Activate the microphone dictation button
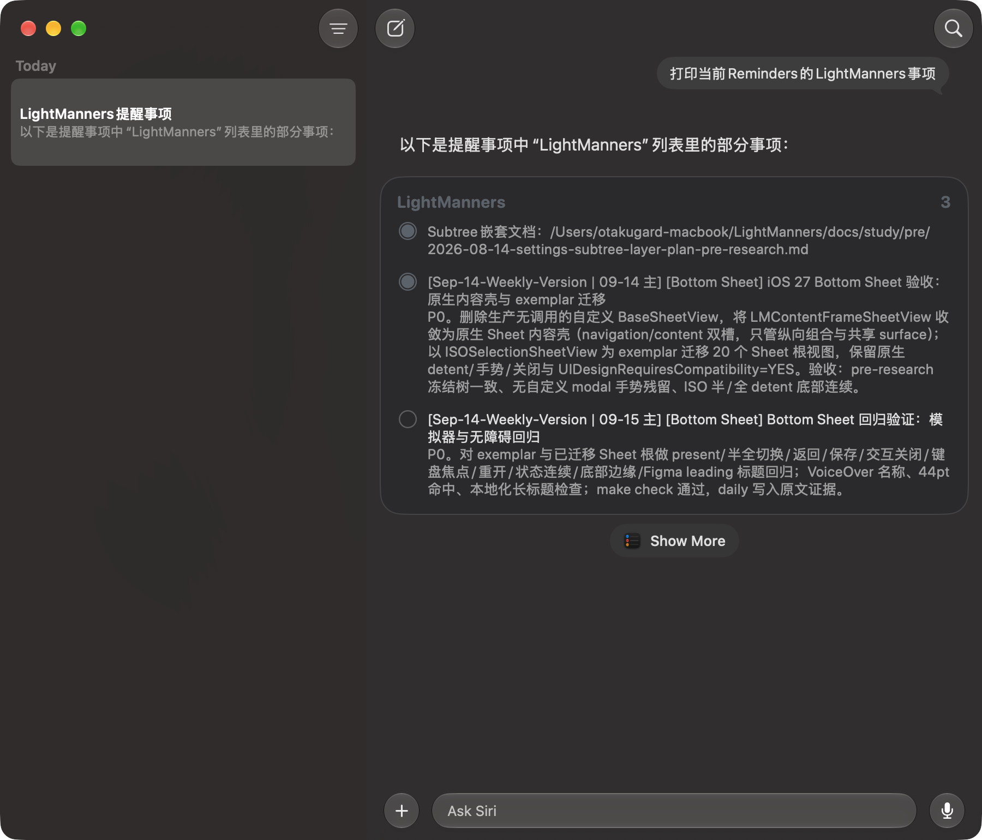982x840 pixels. pos(947,811)
